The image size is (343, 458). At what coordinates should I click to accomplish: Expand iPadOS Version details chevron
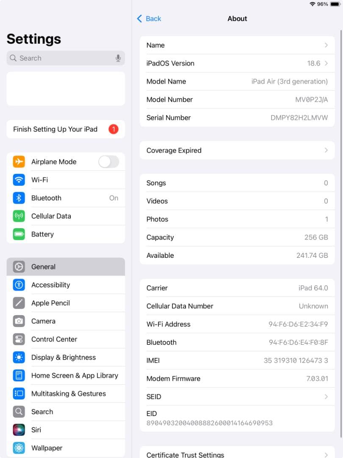pos(326,63)
